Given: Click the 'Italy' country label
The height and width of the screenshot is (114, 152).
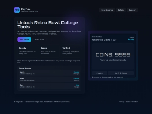Looking at the screenshot, I should [77, 85].
